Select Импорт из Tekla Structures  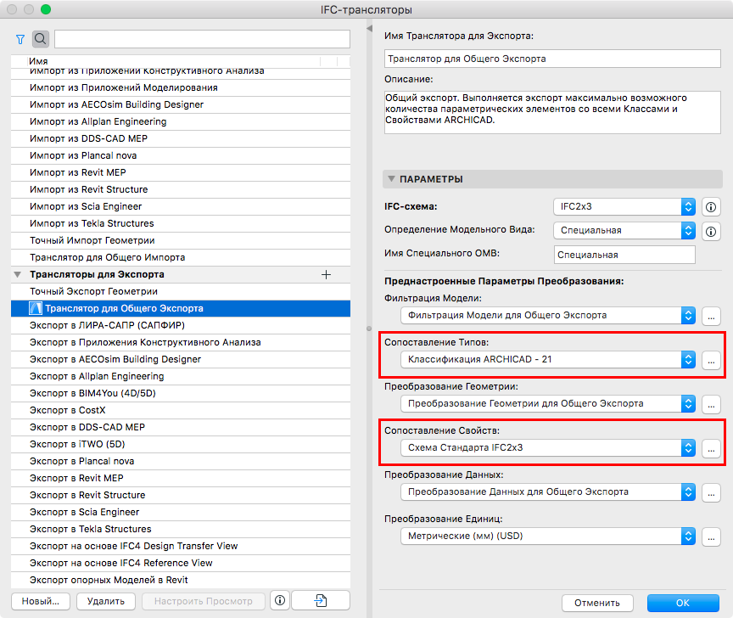pyautogui.click(x=181, y=223)
